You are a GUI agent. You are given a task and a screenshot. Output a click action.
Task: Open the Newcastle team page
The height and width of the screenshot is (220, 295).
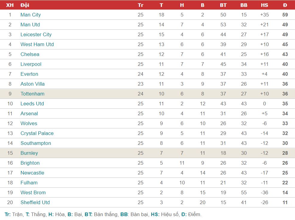pyautogui.click(x=32, y=173)
